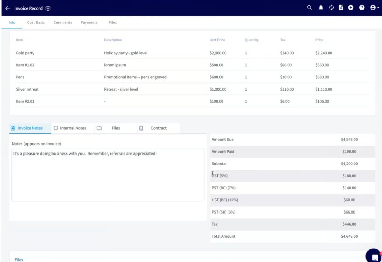Click Promotional items -- pens engraved description
The image size is (382, 262).
tap(135, 77)
